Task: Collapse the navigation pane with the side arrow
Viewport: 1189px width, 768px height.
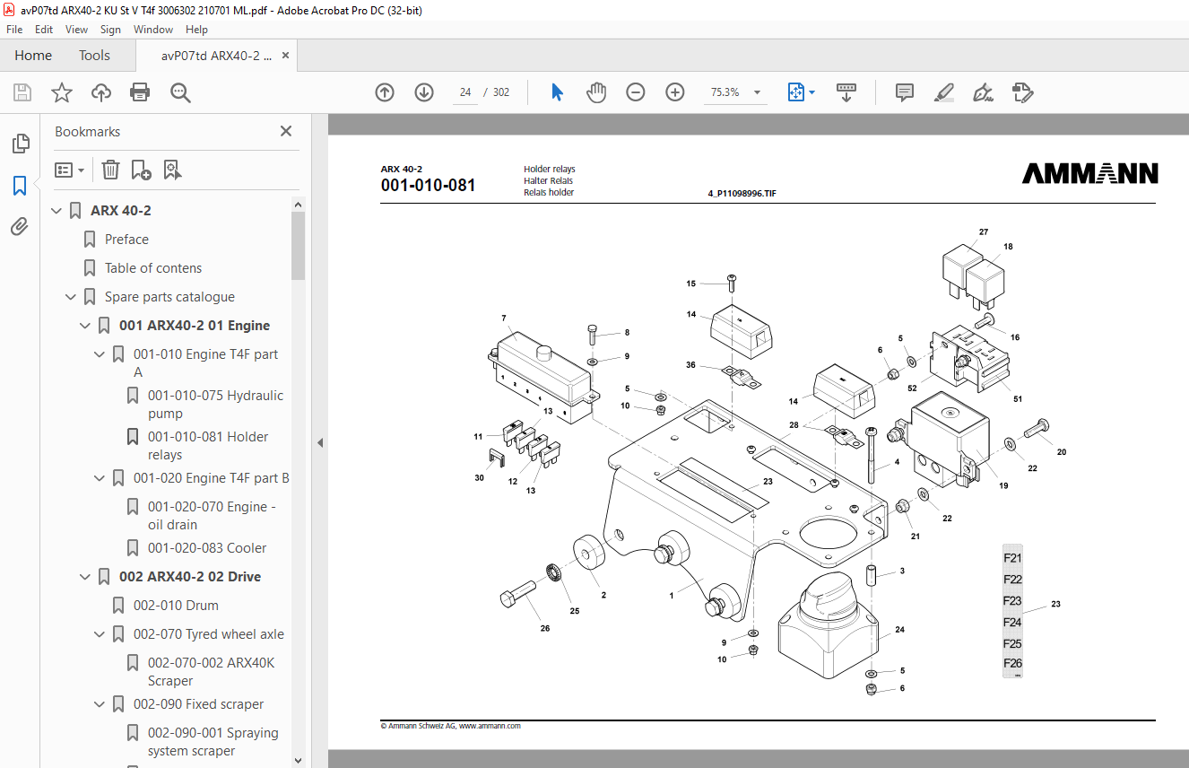Action: 320,442
